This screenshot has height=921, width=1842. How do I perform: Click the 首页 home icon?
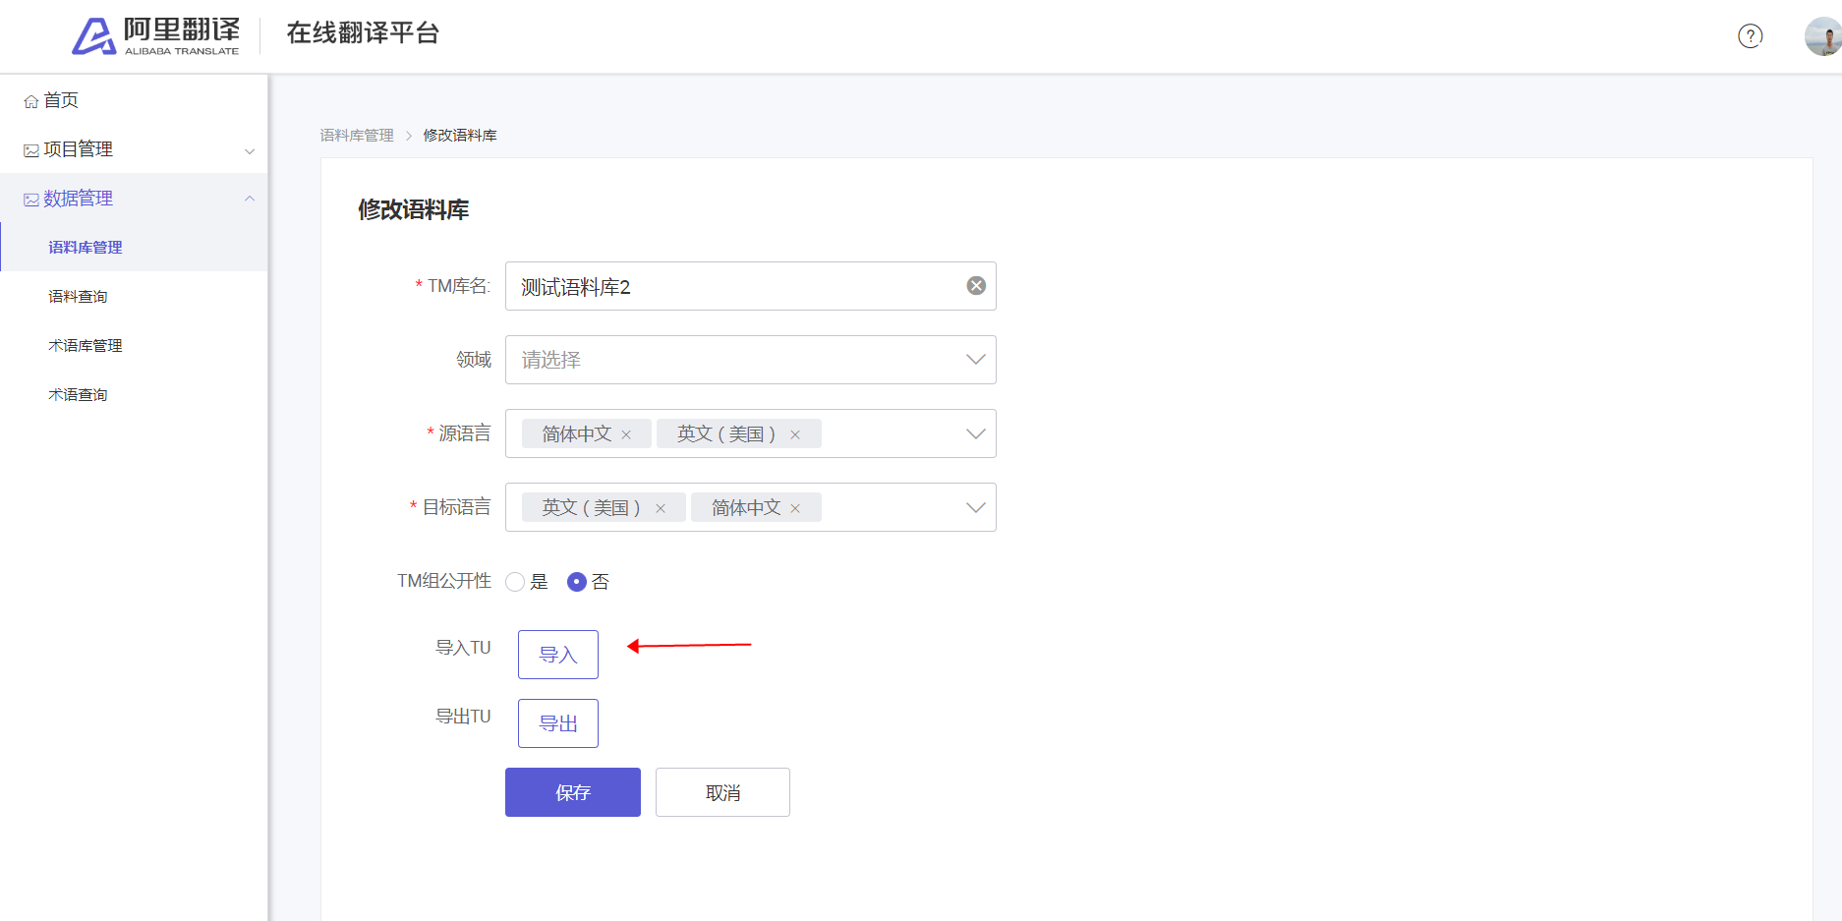[x=31, y=101]
